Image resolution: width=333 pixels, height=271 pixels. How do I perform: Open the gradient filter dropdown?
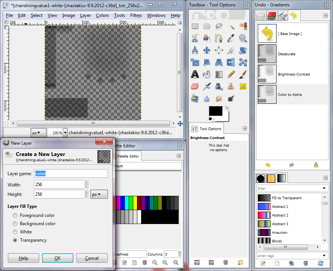[324, 188]
